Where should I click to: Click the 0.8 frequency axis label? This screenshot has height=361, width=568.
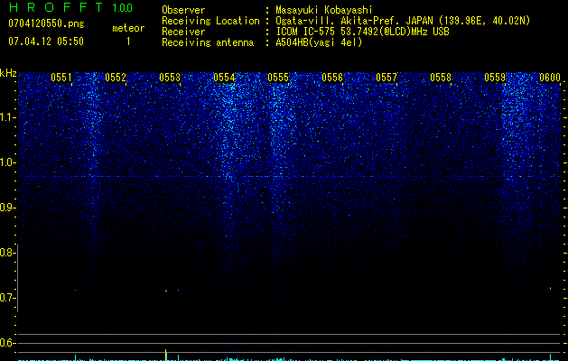click(7, 253)
